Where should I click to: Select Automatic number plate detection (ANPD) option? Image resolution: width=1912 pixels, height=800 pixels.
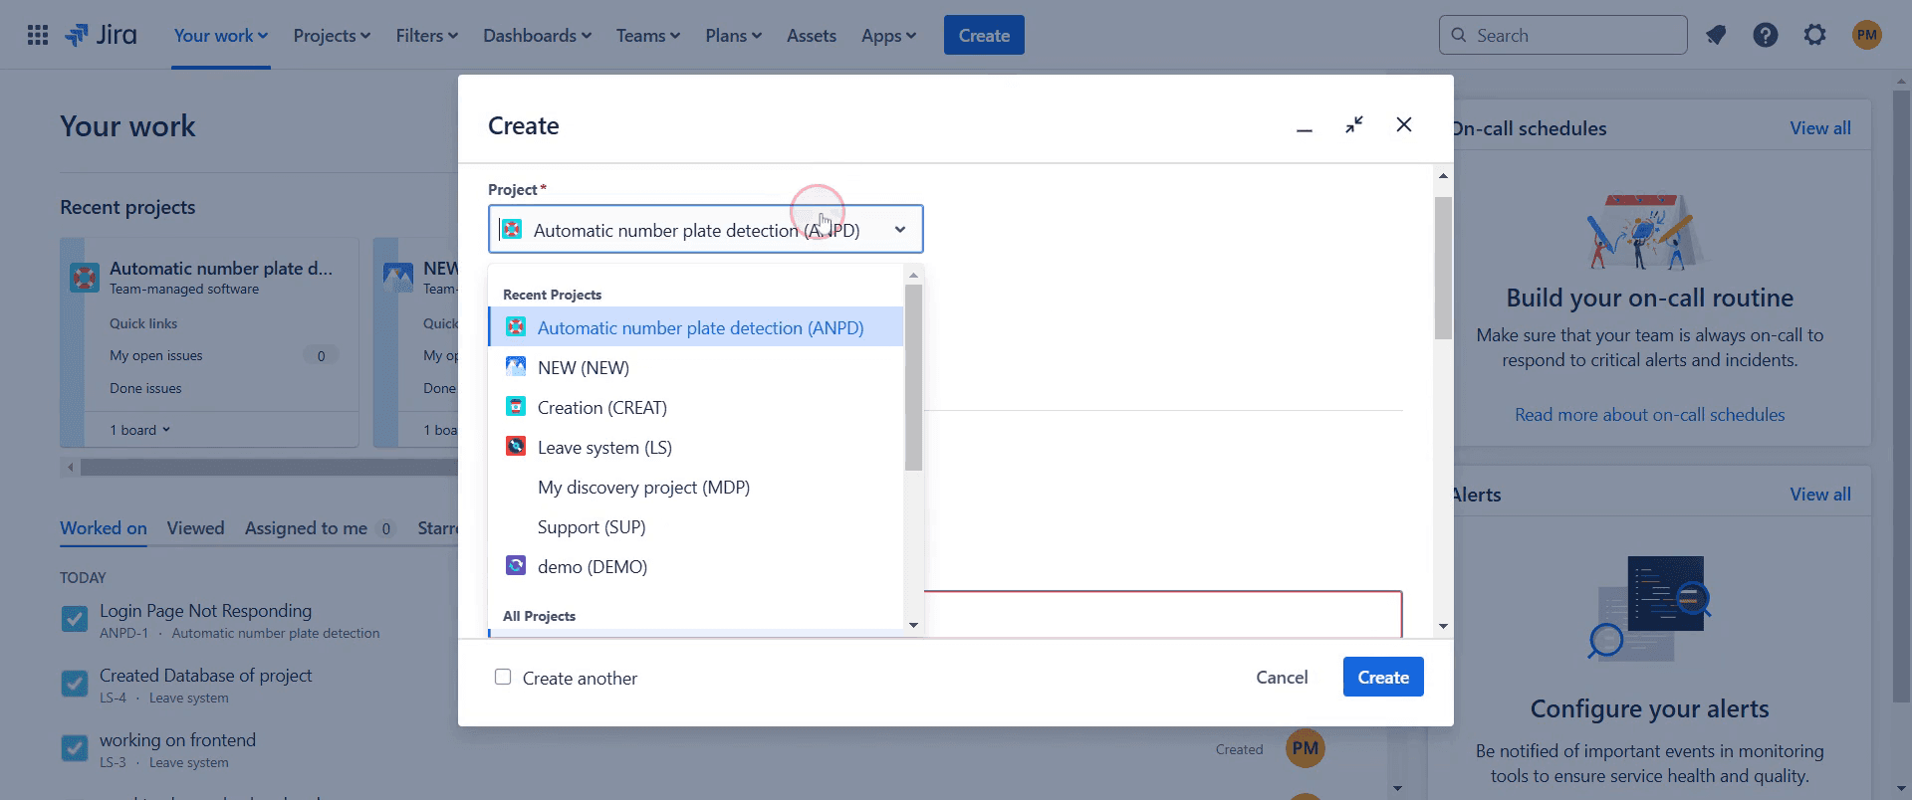point(696,327)
